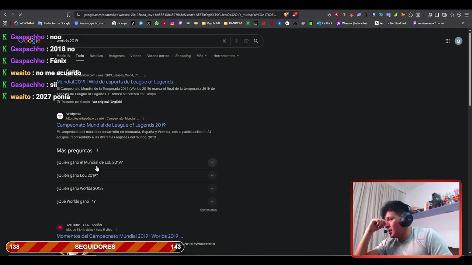Expand '¿Qué Worlds ganó T1?' question

coord(136,201)
